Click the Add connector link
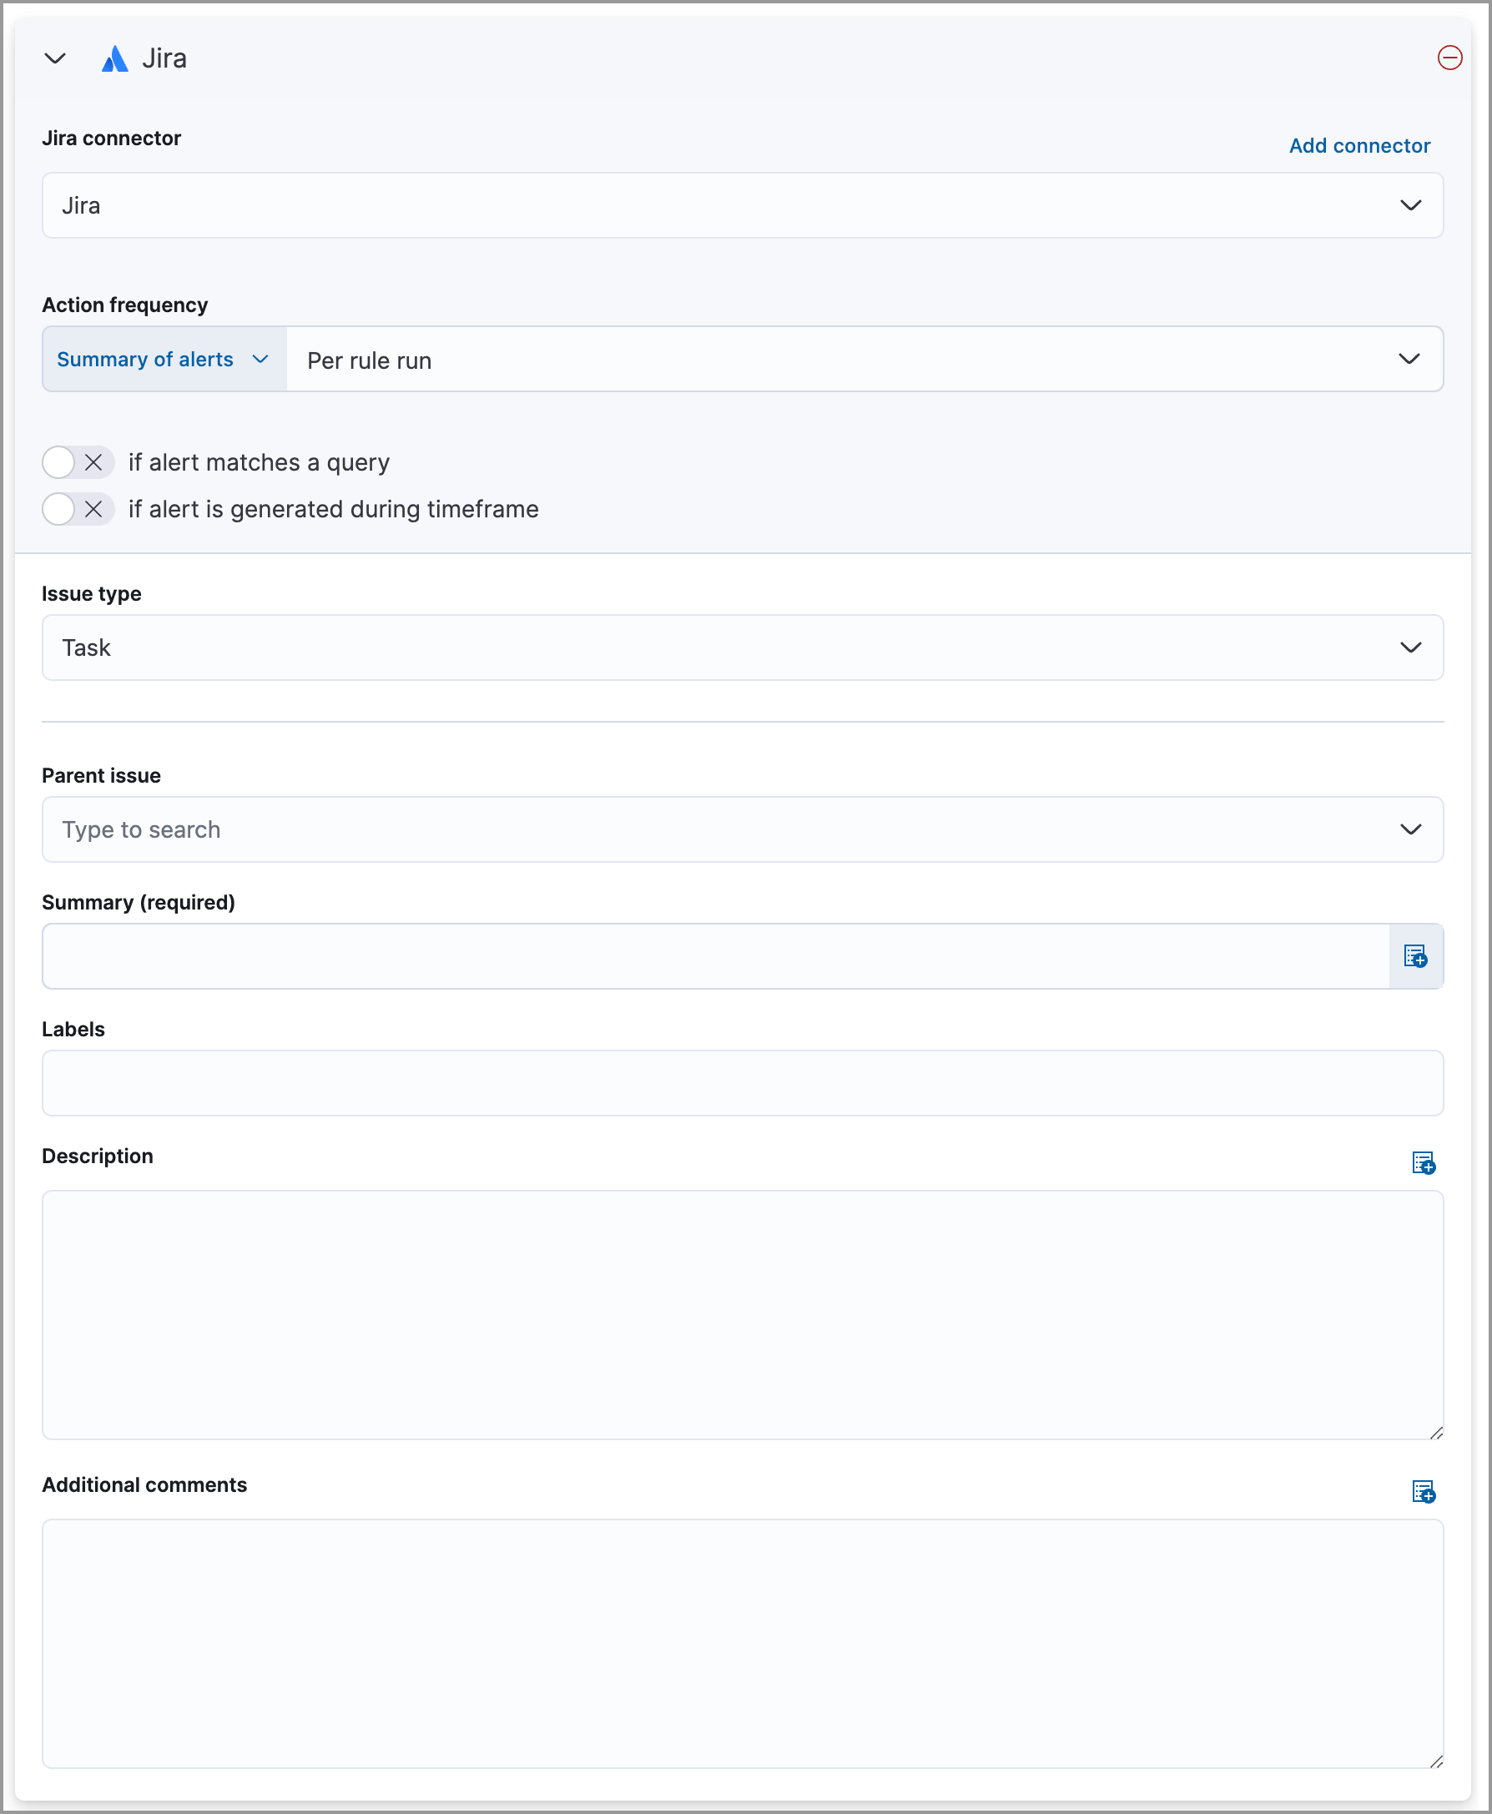1492x1814 pixels. pyautogui.click(x=1358, y=145)
